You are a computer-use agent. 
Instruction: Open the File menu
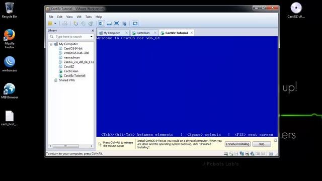coord(51,17)
